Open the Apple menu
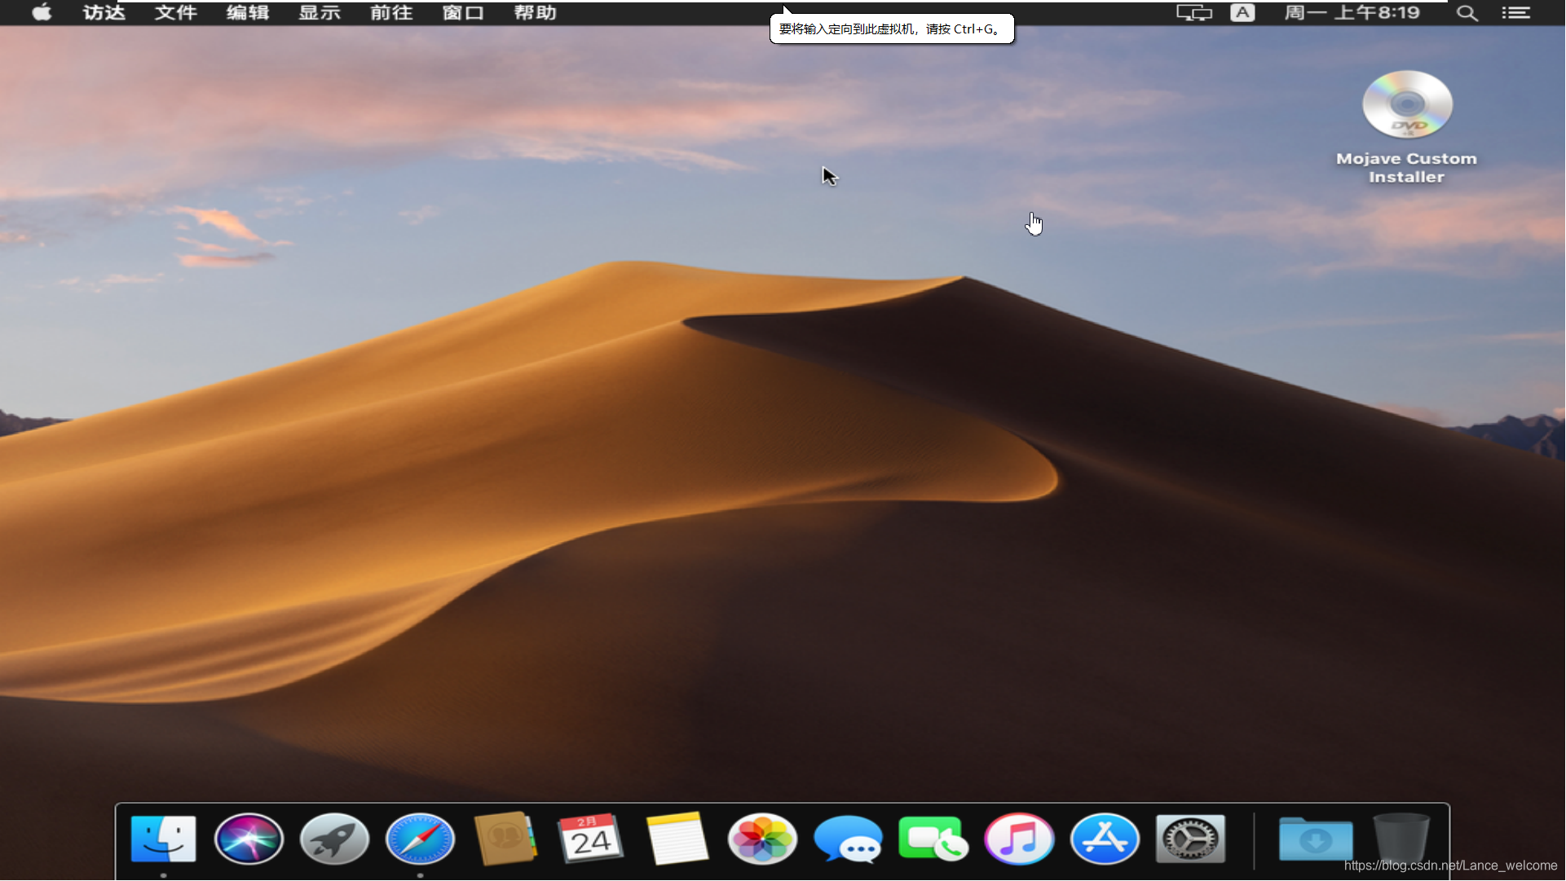The width and height of the screenshot is (1566, 881). (42, 12)
